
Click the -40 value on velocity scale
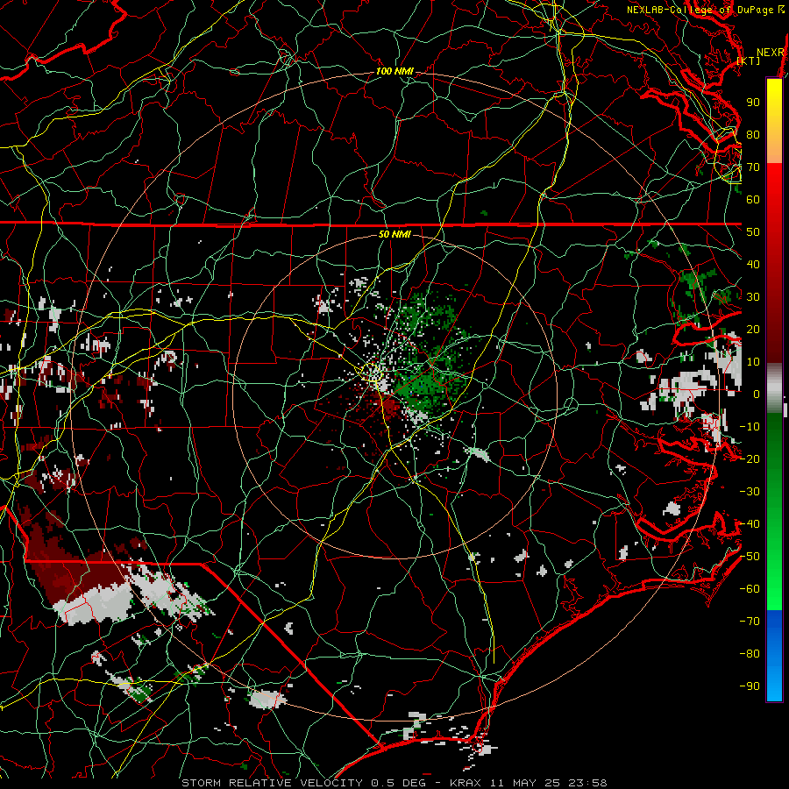tap(750, 524)
